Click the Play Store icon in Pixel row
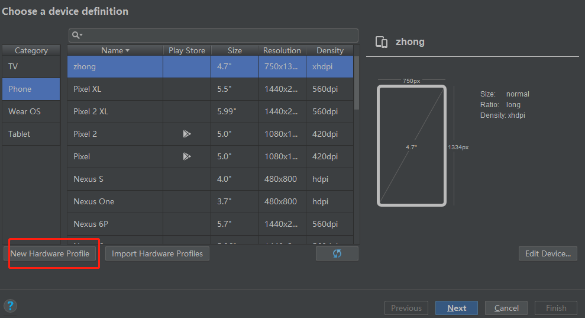 click(x=187, y=156)
